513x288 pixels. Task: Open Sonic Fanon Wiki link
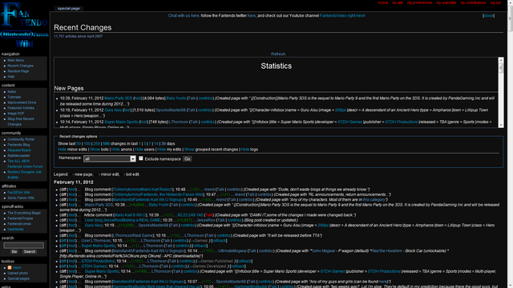pyautogui.click(x=21, y=198)
